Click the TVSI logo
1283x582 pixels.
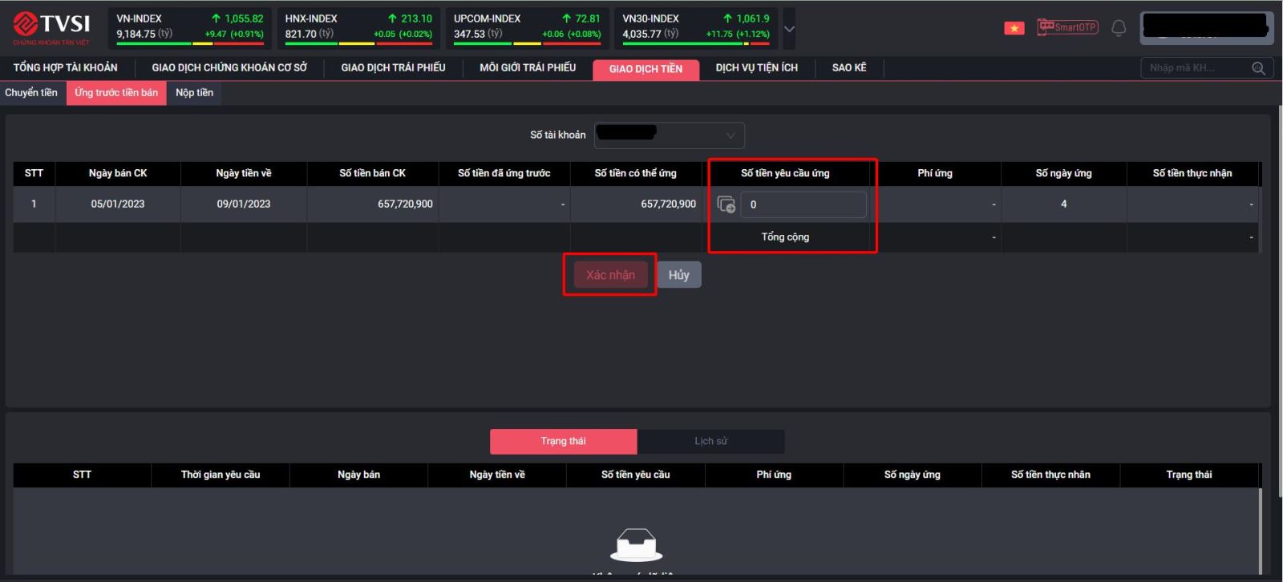(x=51, y=27)
